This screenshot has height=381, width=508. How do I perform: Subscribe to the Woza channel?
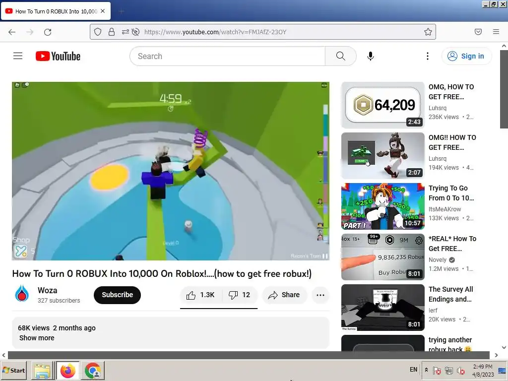point(117,295)
